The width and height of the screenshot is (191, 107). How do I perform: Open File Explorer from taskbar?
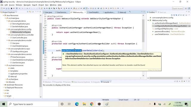pyautogui.click(x=84, y=104)
